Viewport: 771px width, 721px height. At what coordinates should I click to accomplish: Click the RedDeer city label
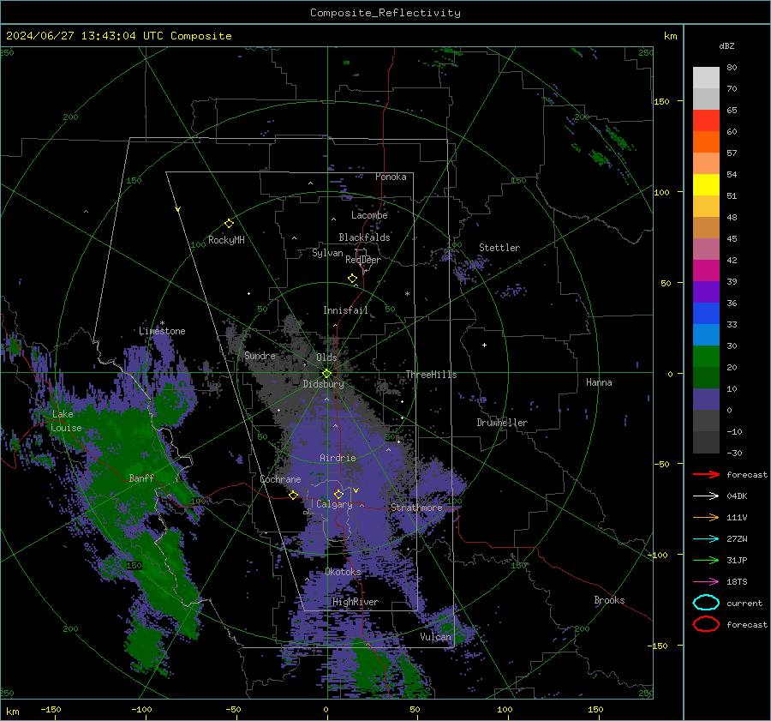pos(363,260)
